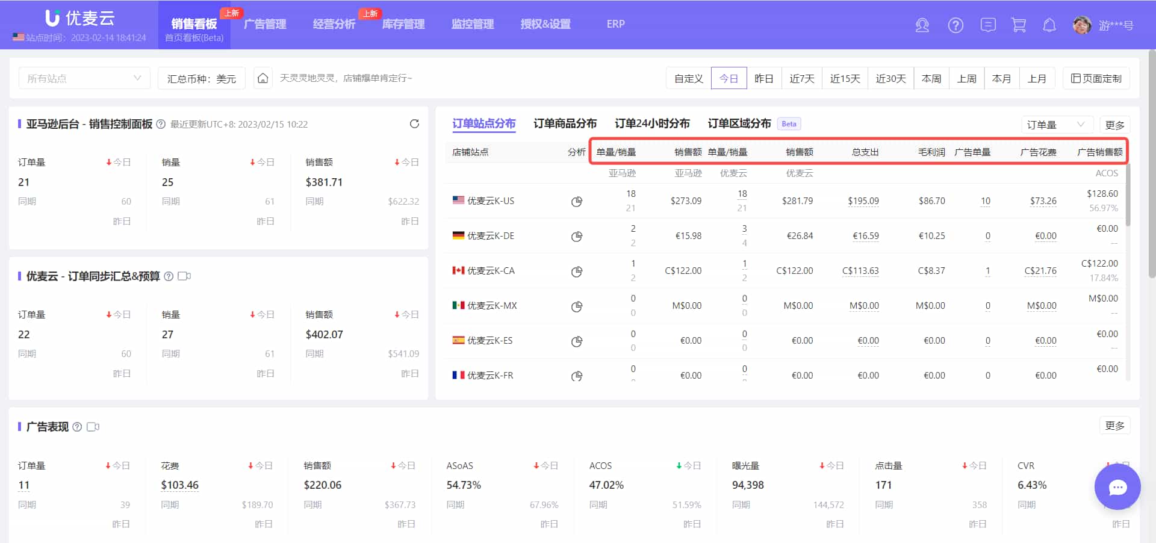Open the help question mark icon in header
Image resolution: width=1156 pixels, height=543 pixels.
coord(956,25)
